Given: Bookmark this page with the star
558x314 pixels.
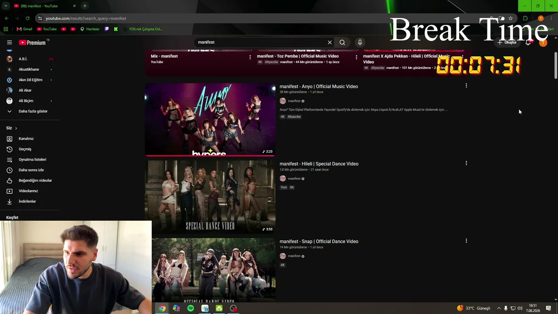Looking at the screenshot, I should pyautogui.click(x=510, y=18).
